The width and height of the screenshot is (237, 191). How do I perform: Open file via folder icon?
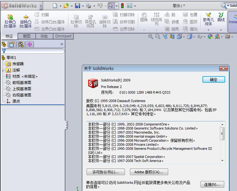tap(66, 6)
